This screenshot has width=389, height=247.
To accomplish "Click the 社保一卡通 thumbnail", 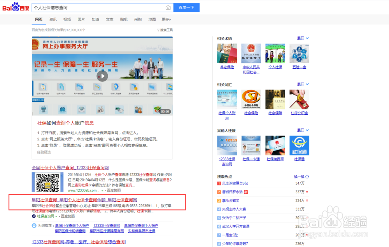I will pos(251,145).
